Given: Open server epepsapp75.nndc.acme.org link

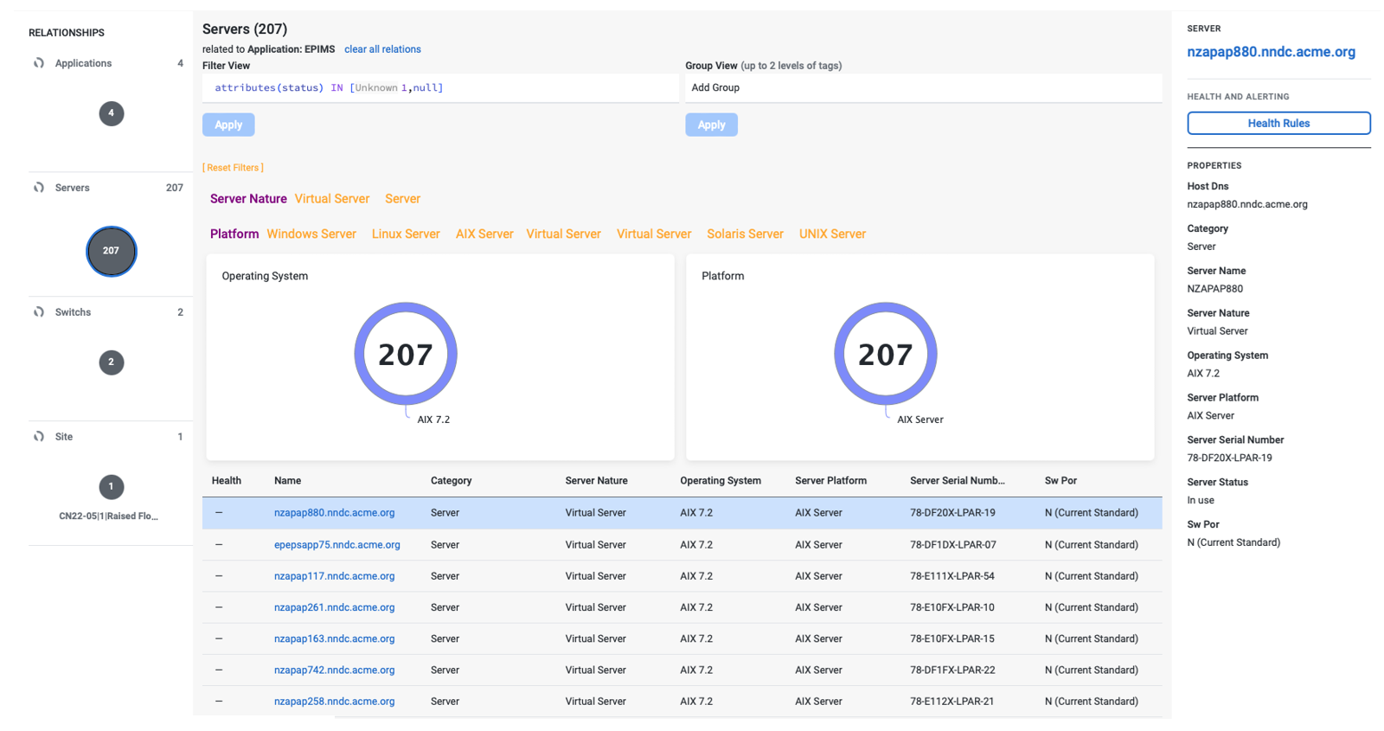Looking at the screenshot, I should tap(336, 545).
